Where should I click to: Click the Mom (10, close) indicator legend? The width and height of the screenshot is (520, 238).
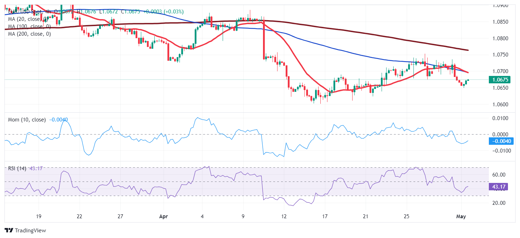[27, 120]
